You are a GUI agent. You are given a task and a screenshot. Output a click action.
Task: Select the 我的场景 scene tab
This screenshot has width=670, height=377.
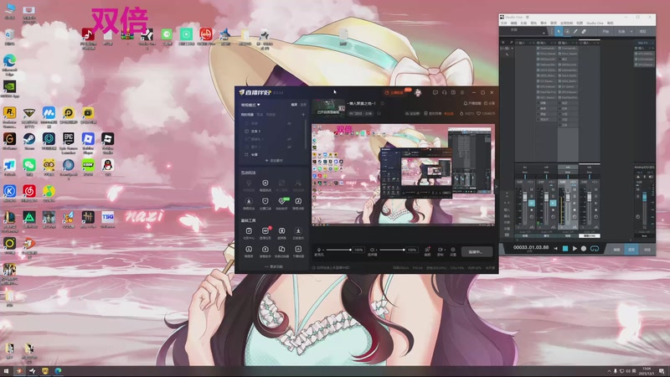247,115
